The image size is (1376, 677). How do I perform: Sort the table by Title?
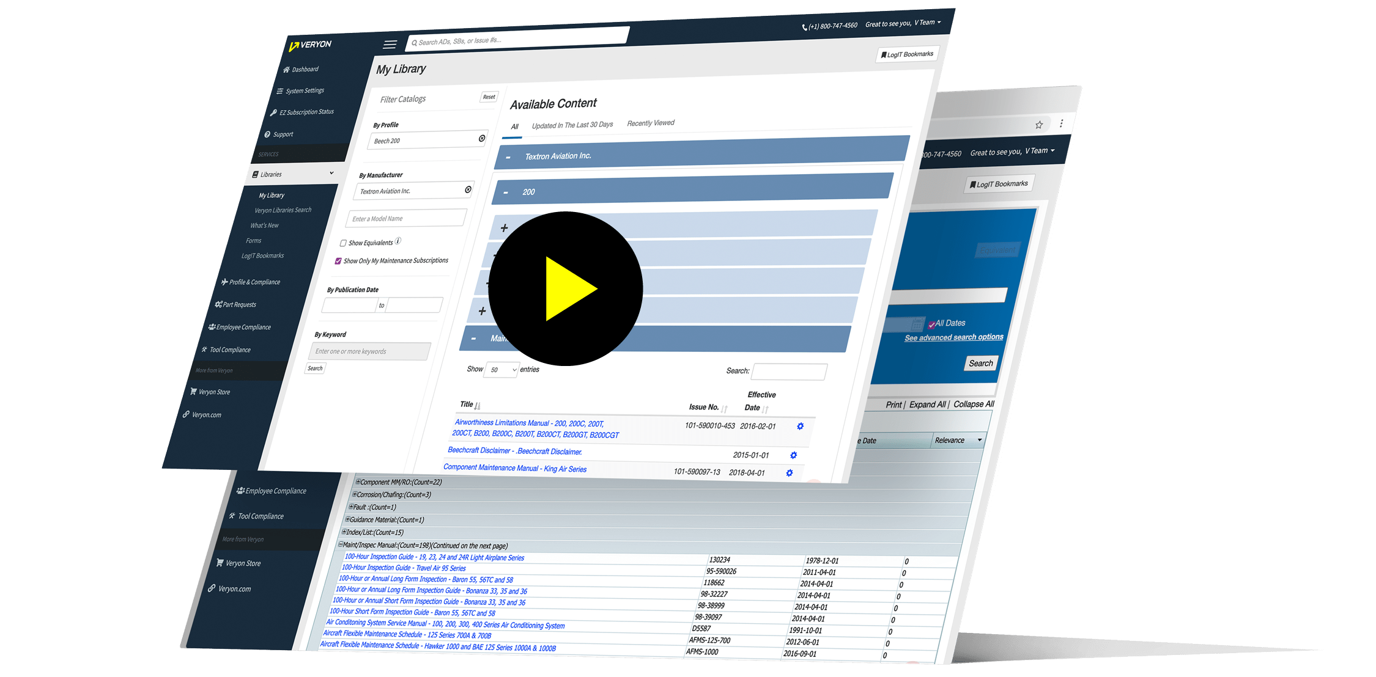(x=470, y=404)
